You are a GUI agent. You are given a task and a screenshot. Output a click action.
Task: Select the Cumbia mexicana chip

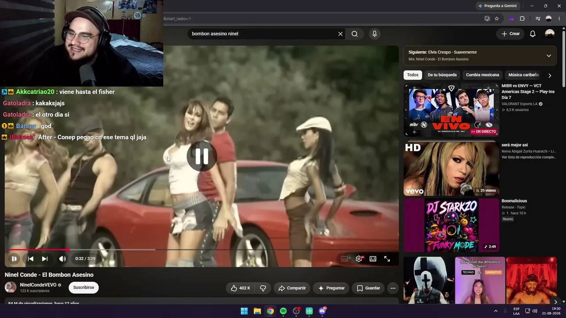[x=482, y=75]
